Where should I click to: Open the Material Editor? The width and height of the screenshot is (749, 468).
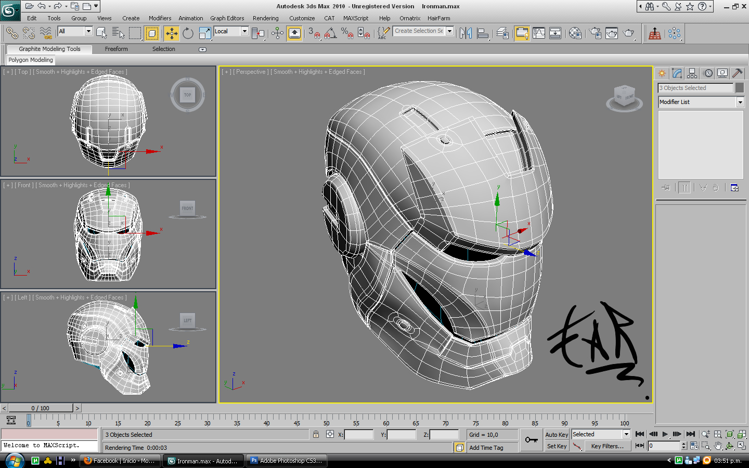[575, 33]
